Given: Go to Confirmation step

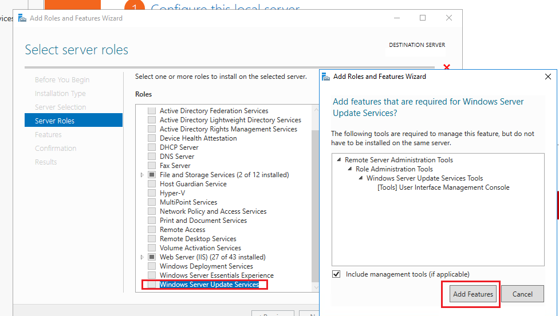Looking at the screenshot, I should click(56, 148).
